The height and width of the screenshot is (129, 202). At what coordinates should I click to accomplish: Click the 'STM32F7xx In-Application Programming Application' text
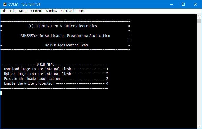65,36
